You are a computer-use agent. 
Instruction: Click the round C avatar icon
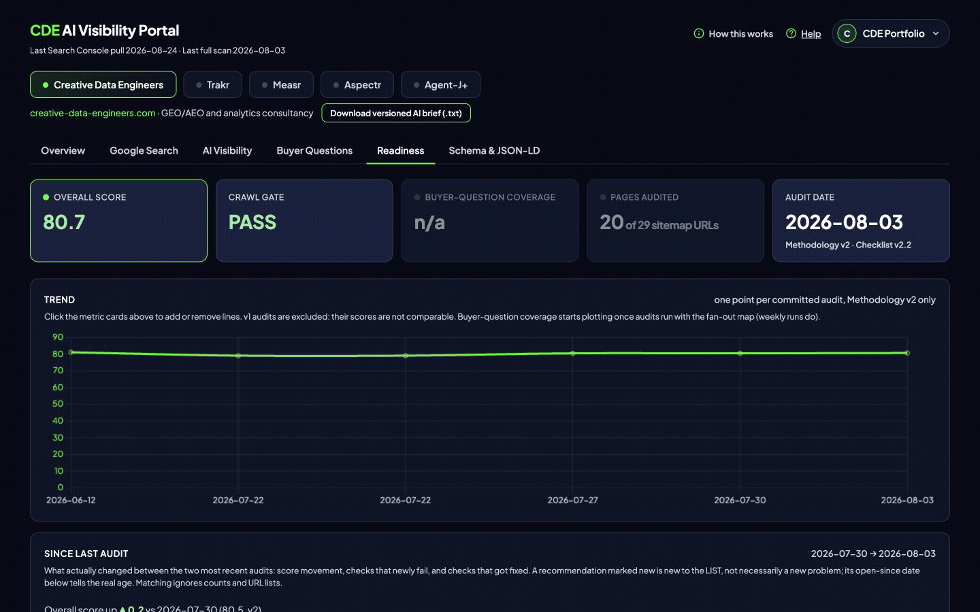[847, 33]
